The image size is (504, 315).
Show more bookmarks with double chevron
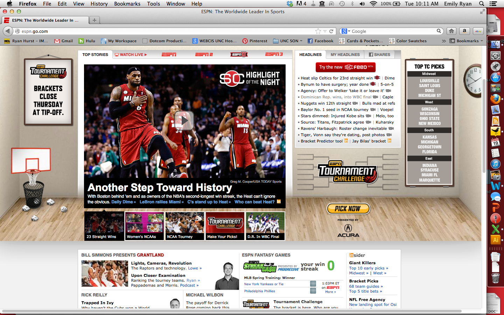(444, 41)
